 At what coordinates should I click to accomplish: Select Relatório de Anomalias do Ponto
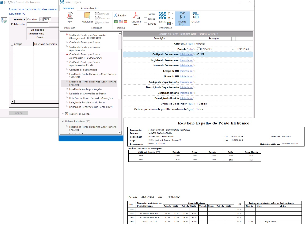tap(87, 94)
